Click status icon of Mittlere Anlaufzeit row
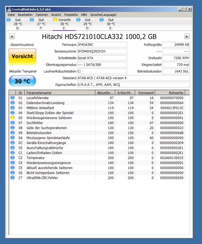 [x=12, y=108]
